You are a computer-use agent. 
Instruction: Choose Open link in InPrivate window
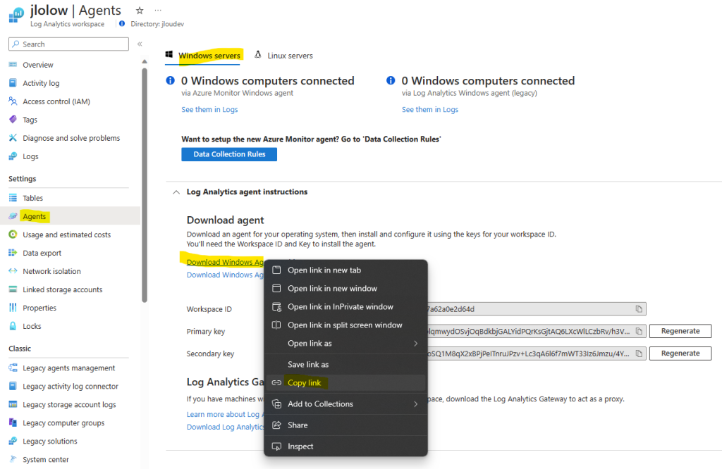[345, 307]
